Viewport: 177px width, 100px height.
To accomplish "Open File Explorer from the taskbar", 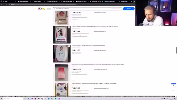I will [25, 99].
